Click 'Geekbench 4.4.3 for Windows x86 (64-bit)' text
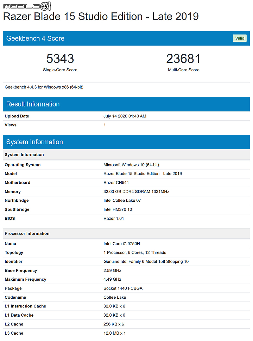Viewport: 253px width, 341px height. tap(44, 87)
